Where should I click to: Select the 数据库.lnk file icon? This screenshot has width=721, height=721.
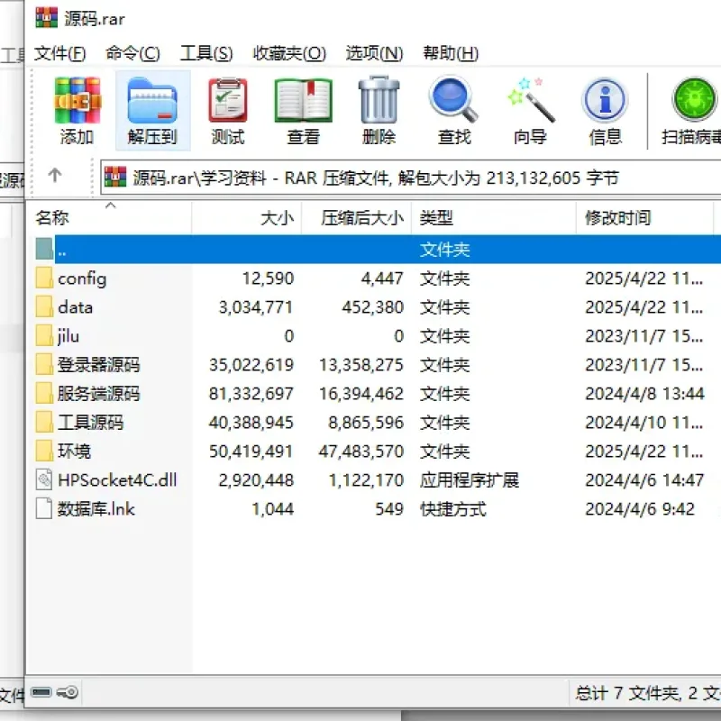[x=44, y=508]
